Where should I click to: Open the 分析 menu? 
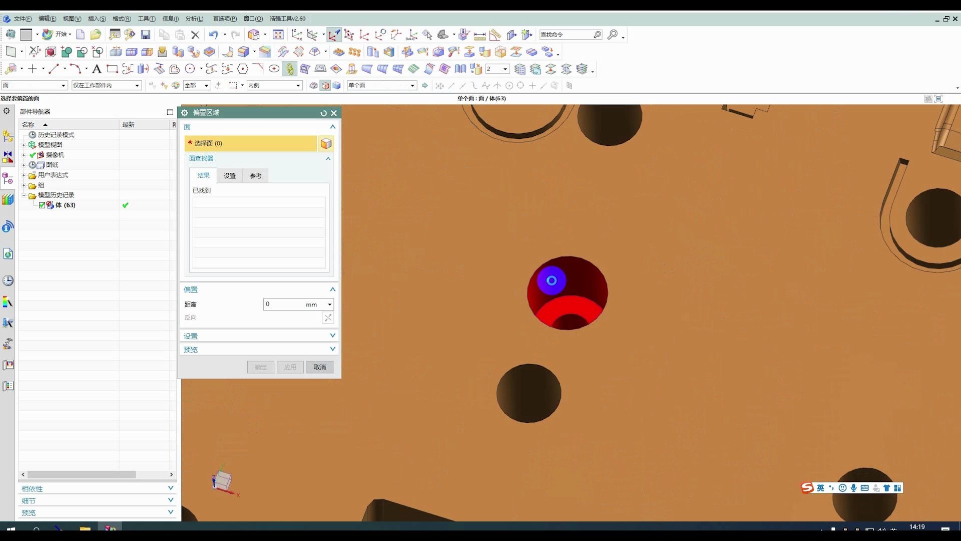[194, 19]
